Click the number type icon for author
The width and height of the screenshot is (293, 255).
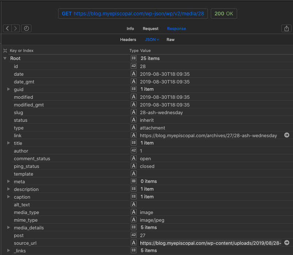click(134, 150)
